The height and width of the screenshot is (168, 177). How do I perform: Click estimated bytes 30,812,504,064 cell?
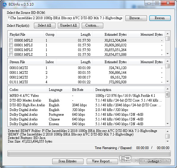[x=115, y=40]
